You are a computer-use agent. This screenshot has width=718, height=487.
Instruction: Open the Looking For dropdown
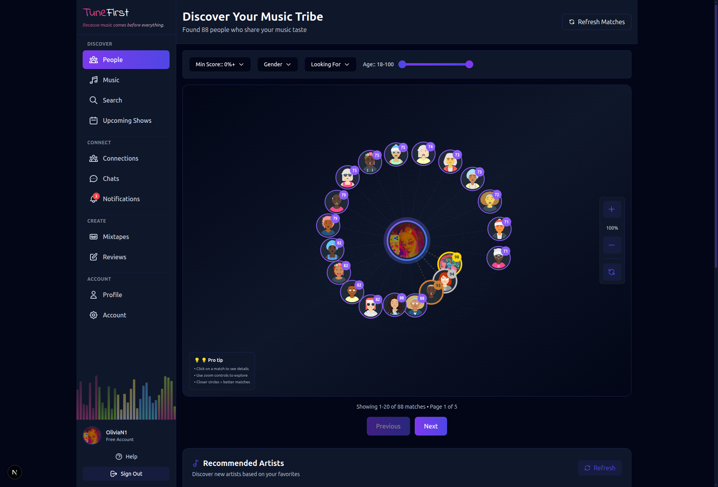click(x=330, y=64)
